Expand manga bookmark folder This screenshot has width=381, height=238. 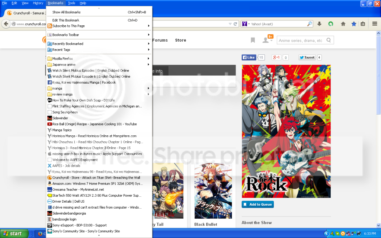pos(99,89)
